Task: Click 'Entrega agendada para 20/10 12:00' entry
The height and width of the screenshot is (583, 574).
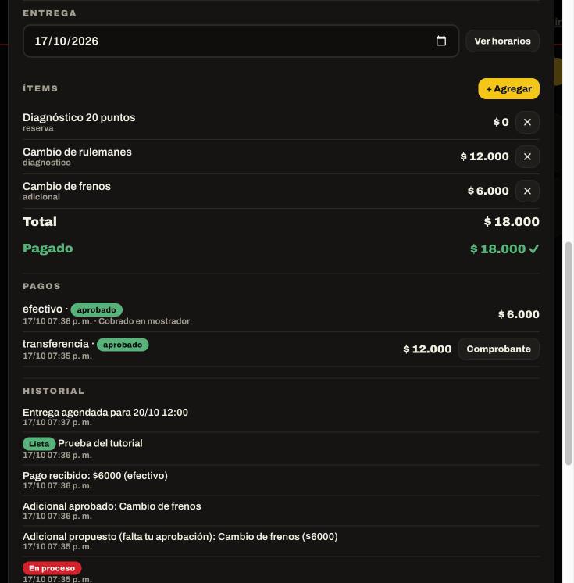Action: [x=105, y=413]
